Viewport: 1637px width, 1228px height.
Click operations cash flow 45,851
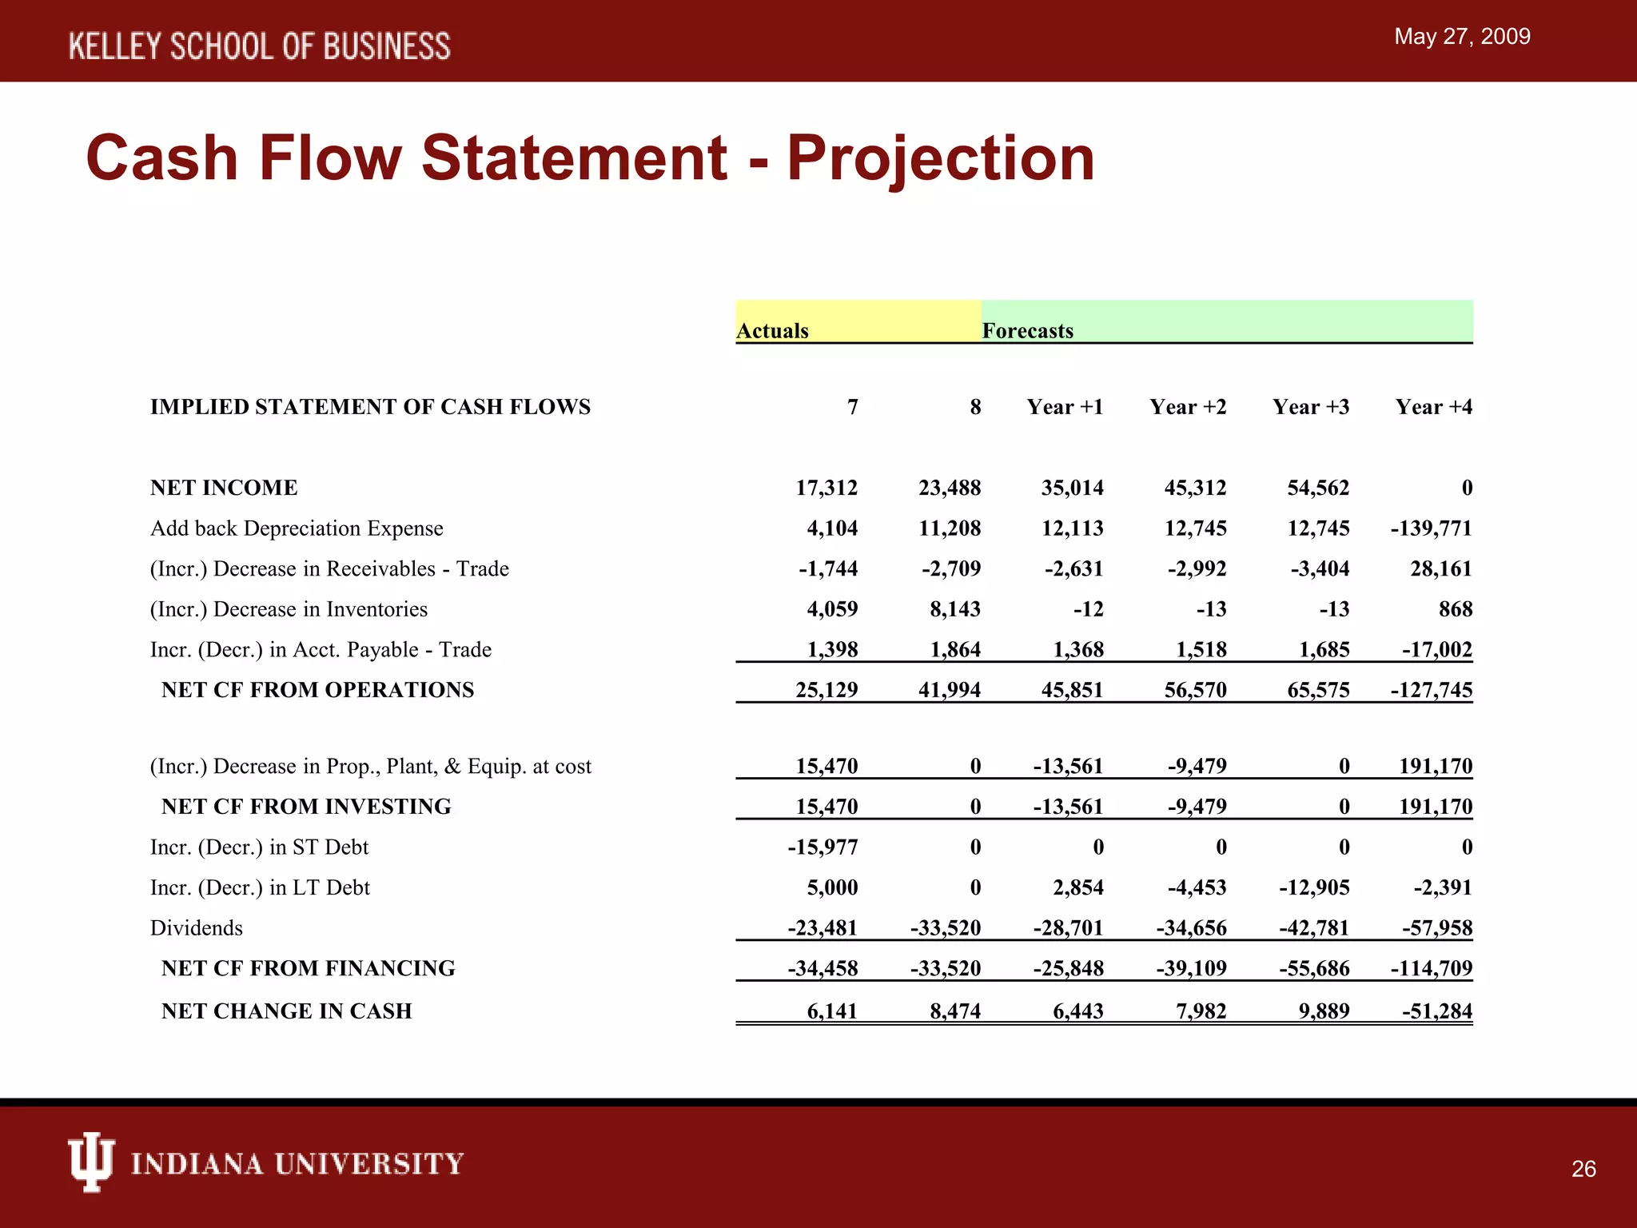tap(1073, 690)
